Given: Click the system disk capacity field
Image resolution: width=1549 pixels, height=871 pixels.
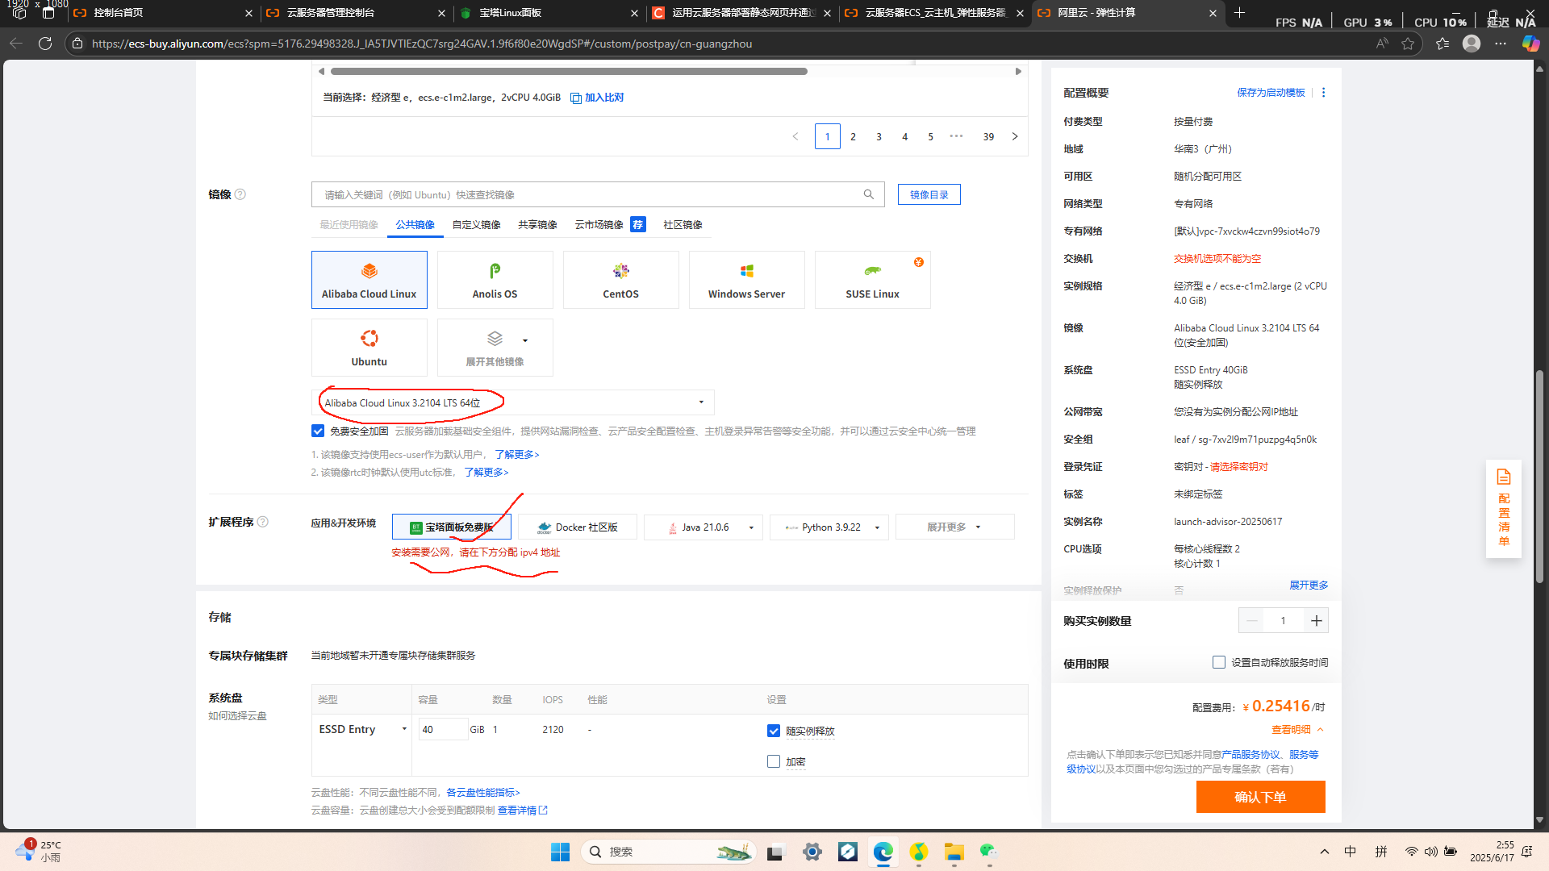Looking at the screenshot, I should [443, 729].
